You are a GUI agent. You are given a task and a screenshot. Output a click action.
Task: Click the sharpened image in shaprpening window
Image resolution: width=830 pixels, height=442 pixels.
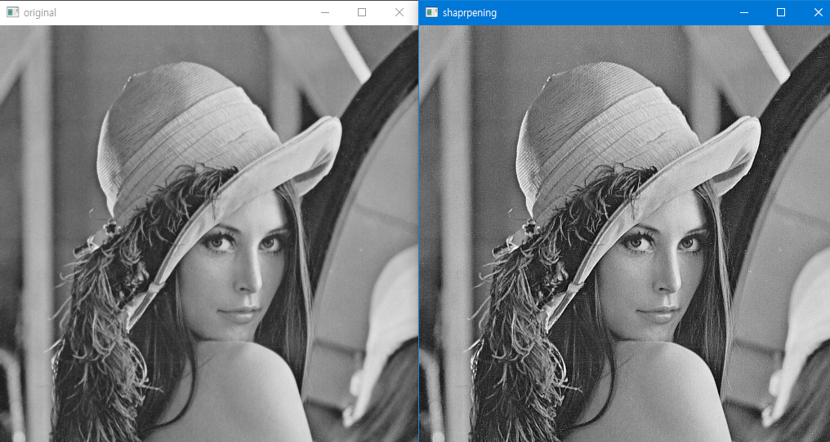pyautogui.click(x=625, y=234)
